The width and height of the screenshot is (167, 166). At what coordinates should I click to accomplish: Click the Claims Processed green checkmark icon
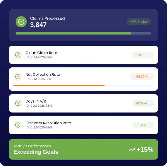[21, 22]
